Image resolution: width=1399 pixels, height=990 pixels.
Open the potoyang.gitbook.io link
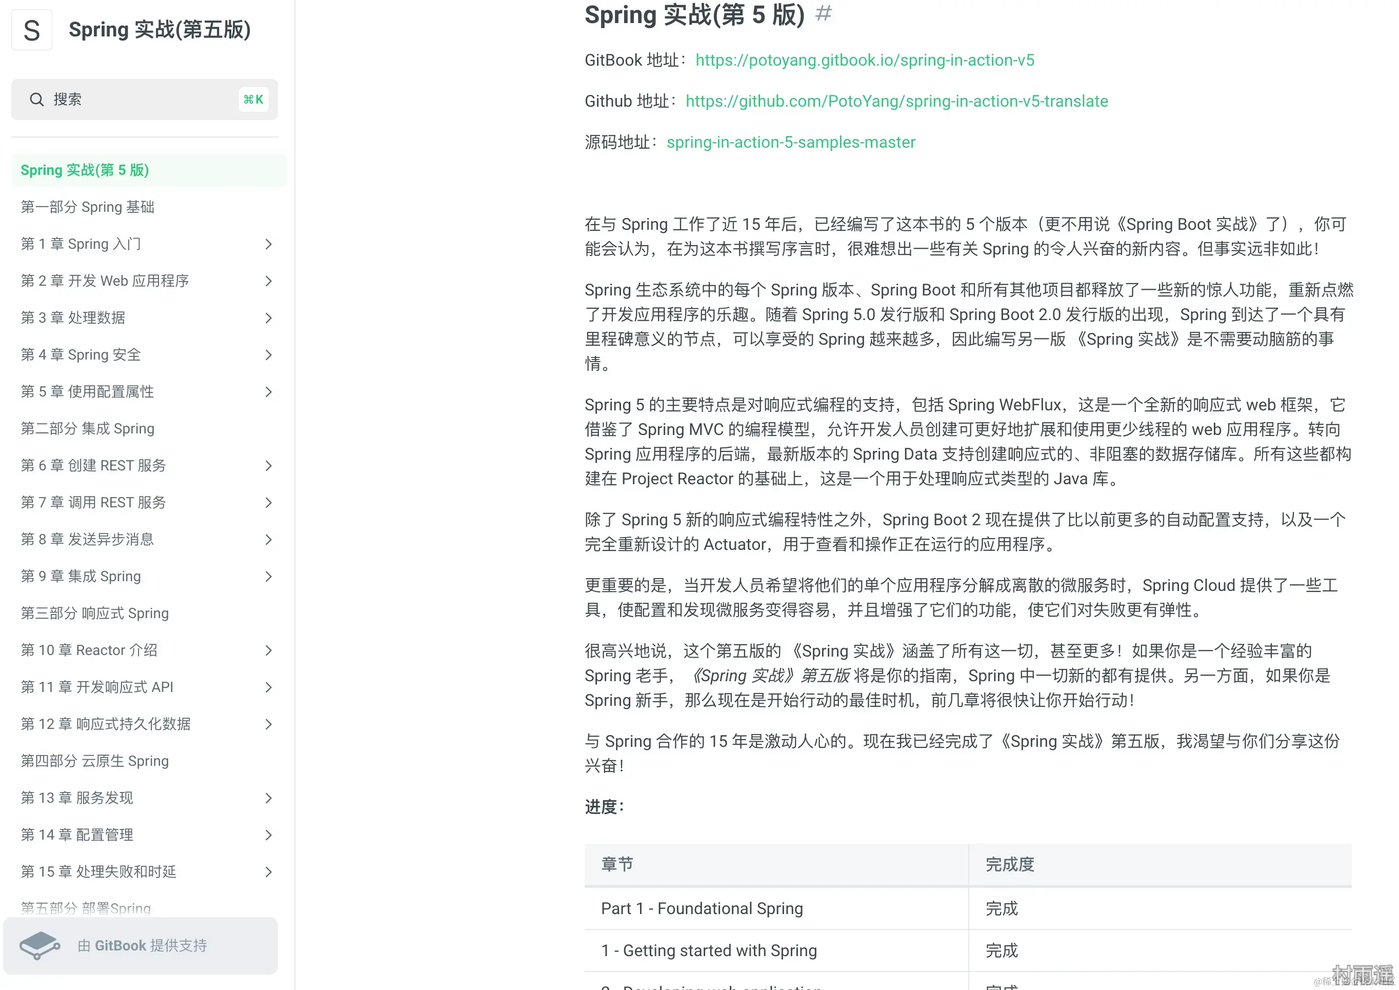tap(864, 61)
